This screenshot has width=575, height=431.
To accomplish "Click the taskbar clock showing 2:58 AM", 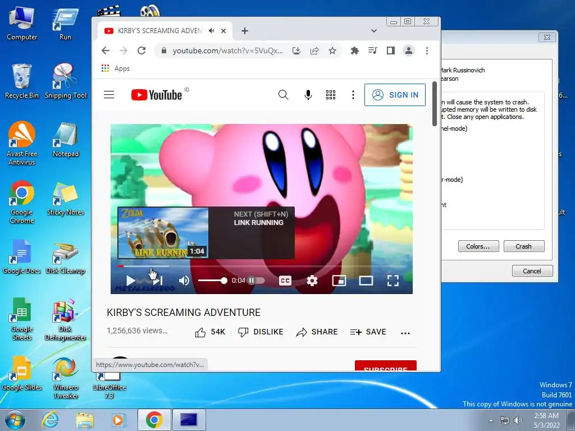I will (x=546, y=420).
